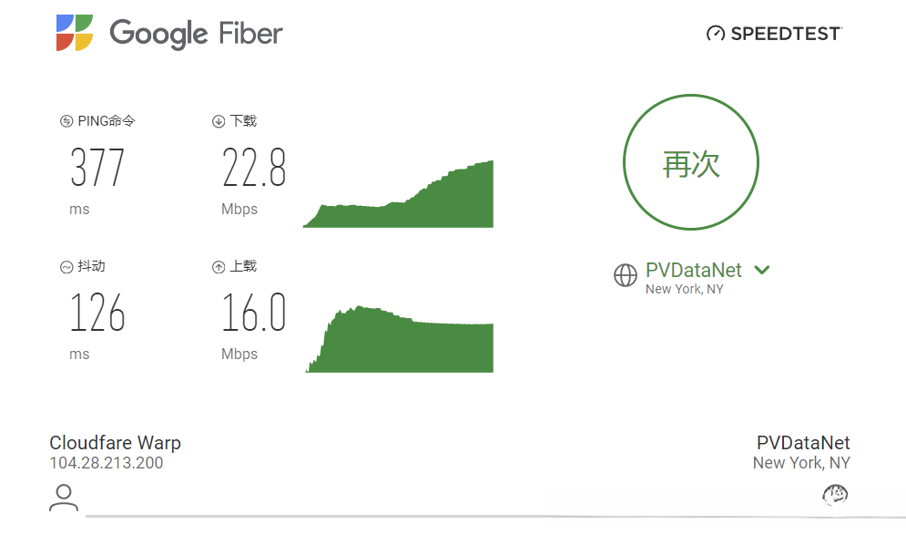Click the SPEEDTEST brand text

tap(786, 34)
